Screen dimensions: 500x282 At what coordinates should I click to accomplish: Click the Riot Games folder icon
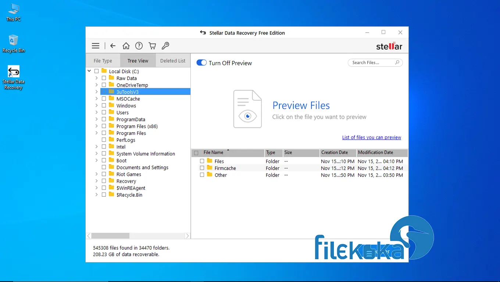pyautogui.click(x=111, y=174)
